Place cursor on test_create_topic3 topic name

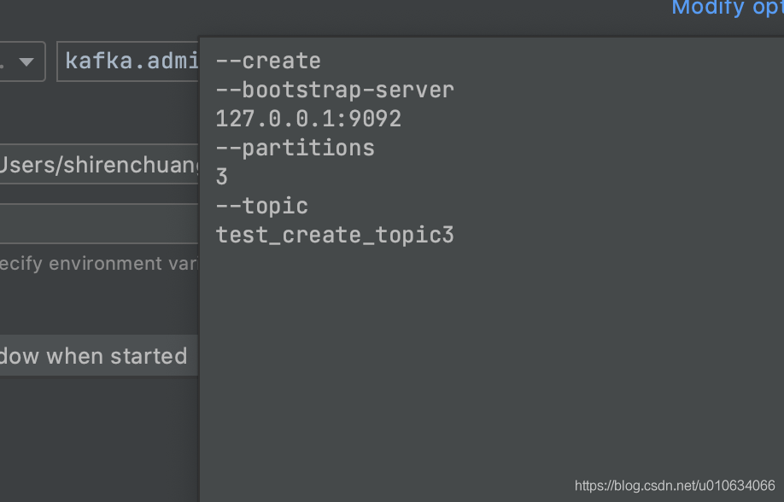tap(335, 235)
